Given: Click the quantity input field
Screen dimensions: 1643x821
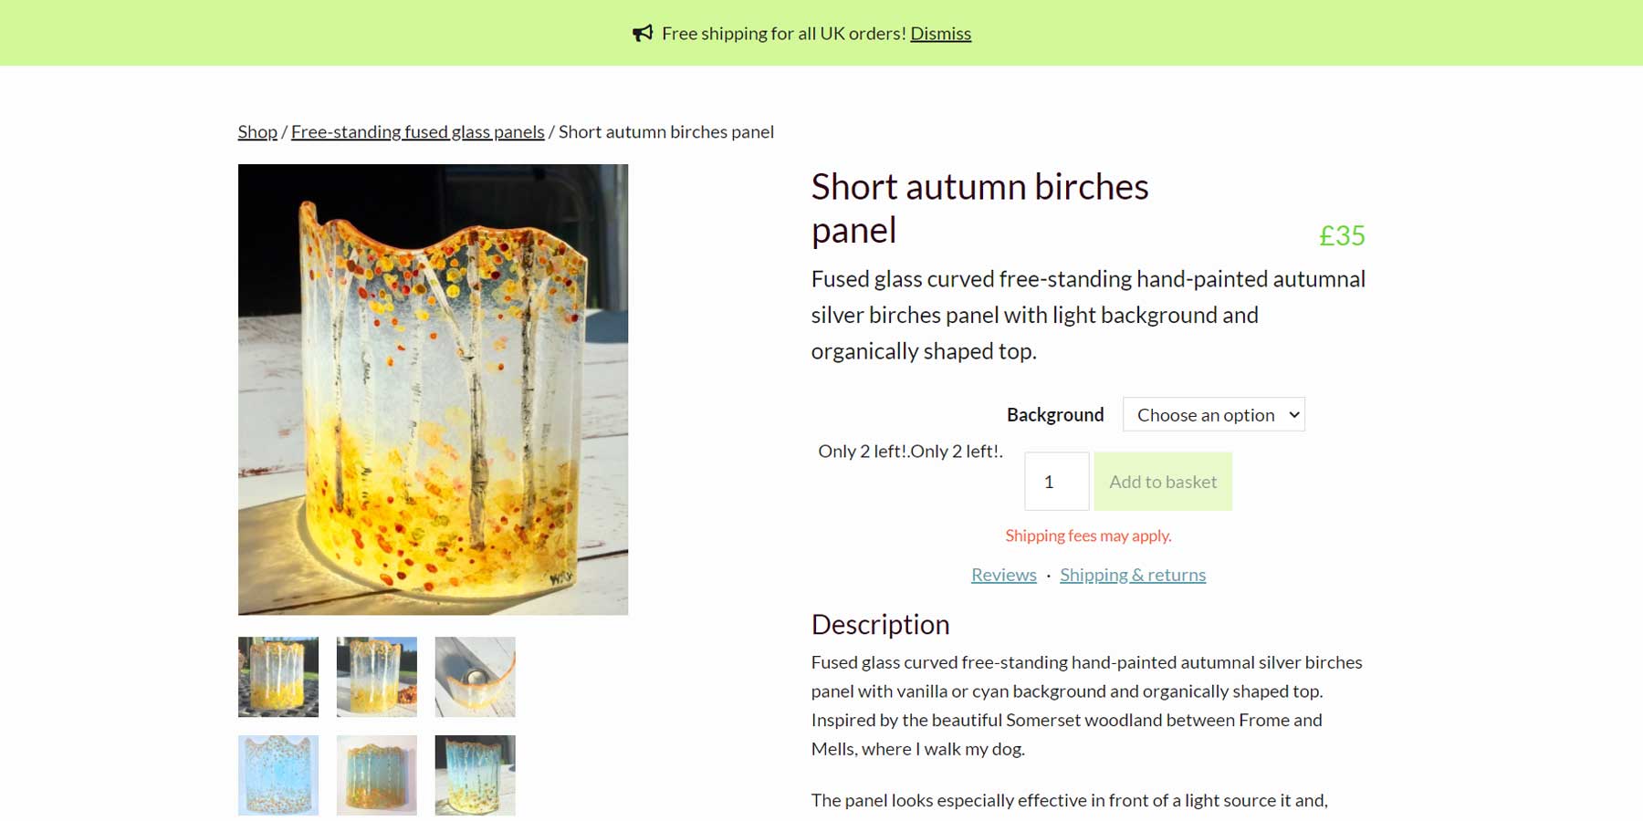Looking at the screenshot, I should pos(1056,481).
